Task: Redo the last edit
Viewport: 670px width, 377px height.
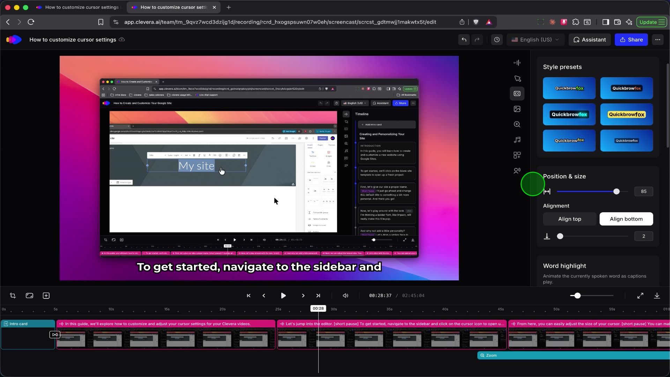Action: click(477, 40)
